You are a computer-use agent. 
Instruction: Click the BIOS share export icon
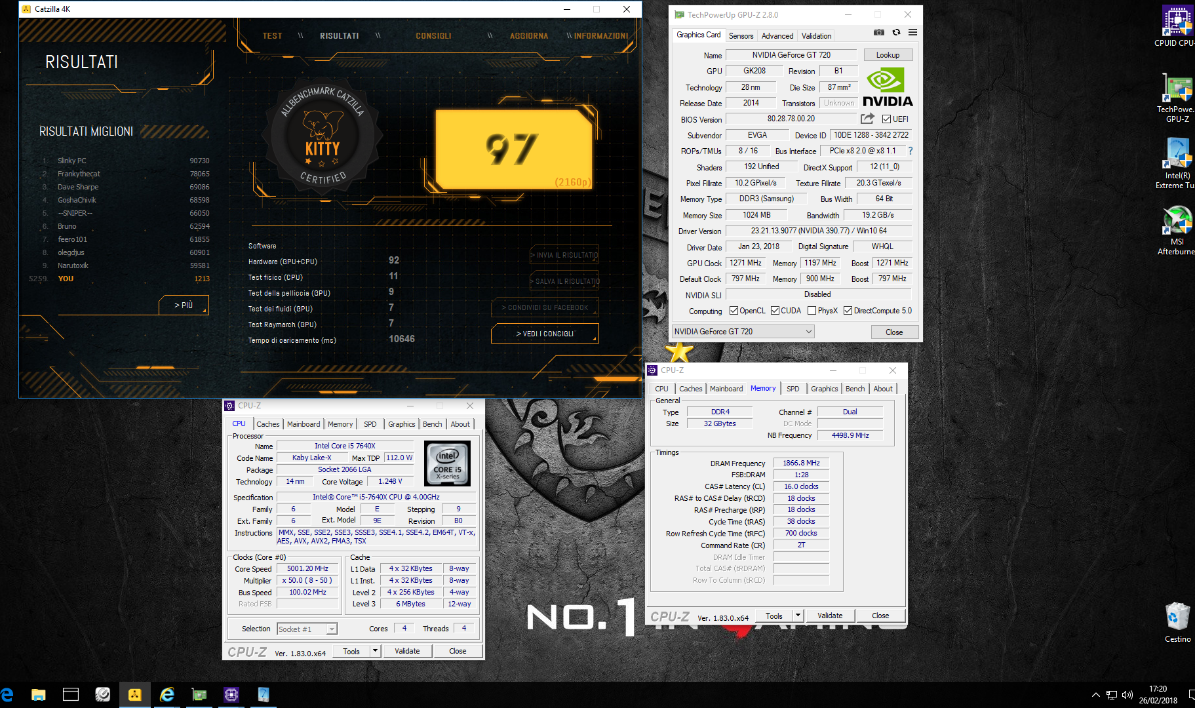point(867,119)
